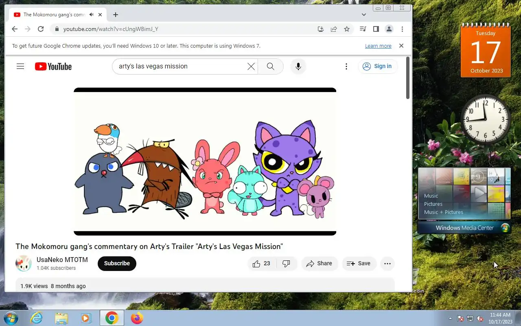The width and height of the screenshot is (521, 326).
Task: Toggle the Chrome side panel
Action: point(376,29)
